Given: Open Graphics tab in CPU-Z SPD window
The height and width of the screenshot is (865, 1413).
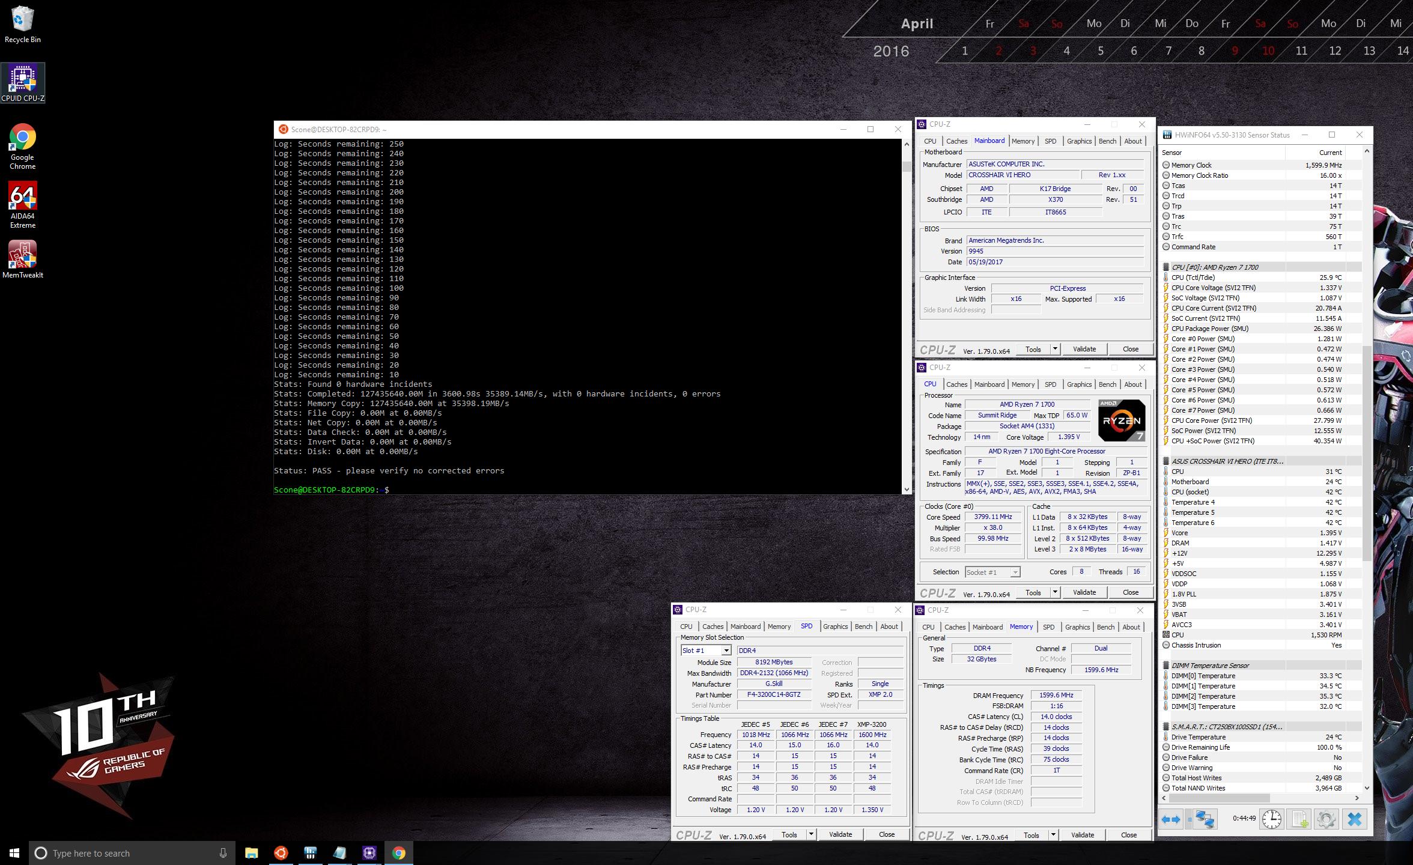Looking at the screenshot, I should pyautogui.click(x=835, y=627).
